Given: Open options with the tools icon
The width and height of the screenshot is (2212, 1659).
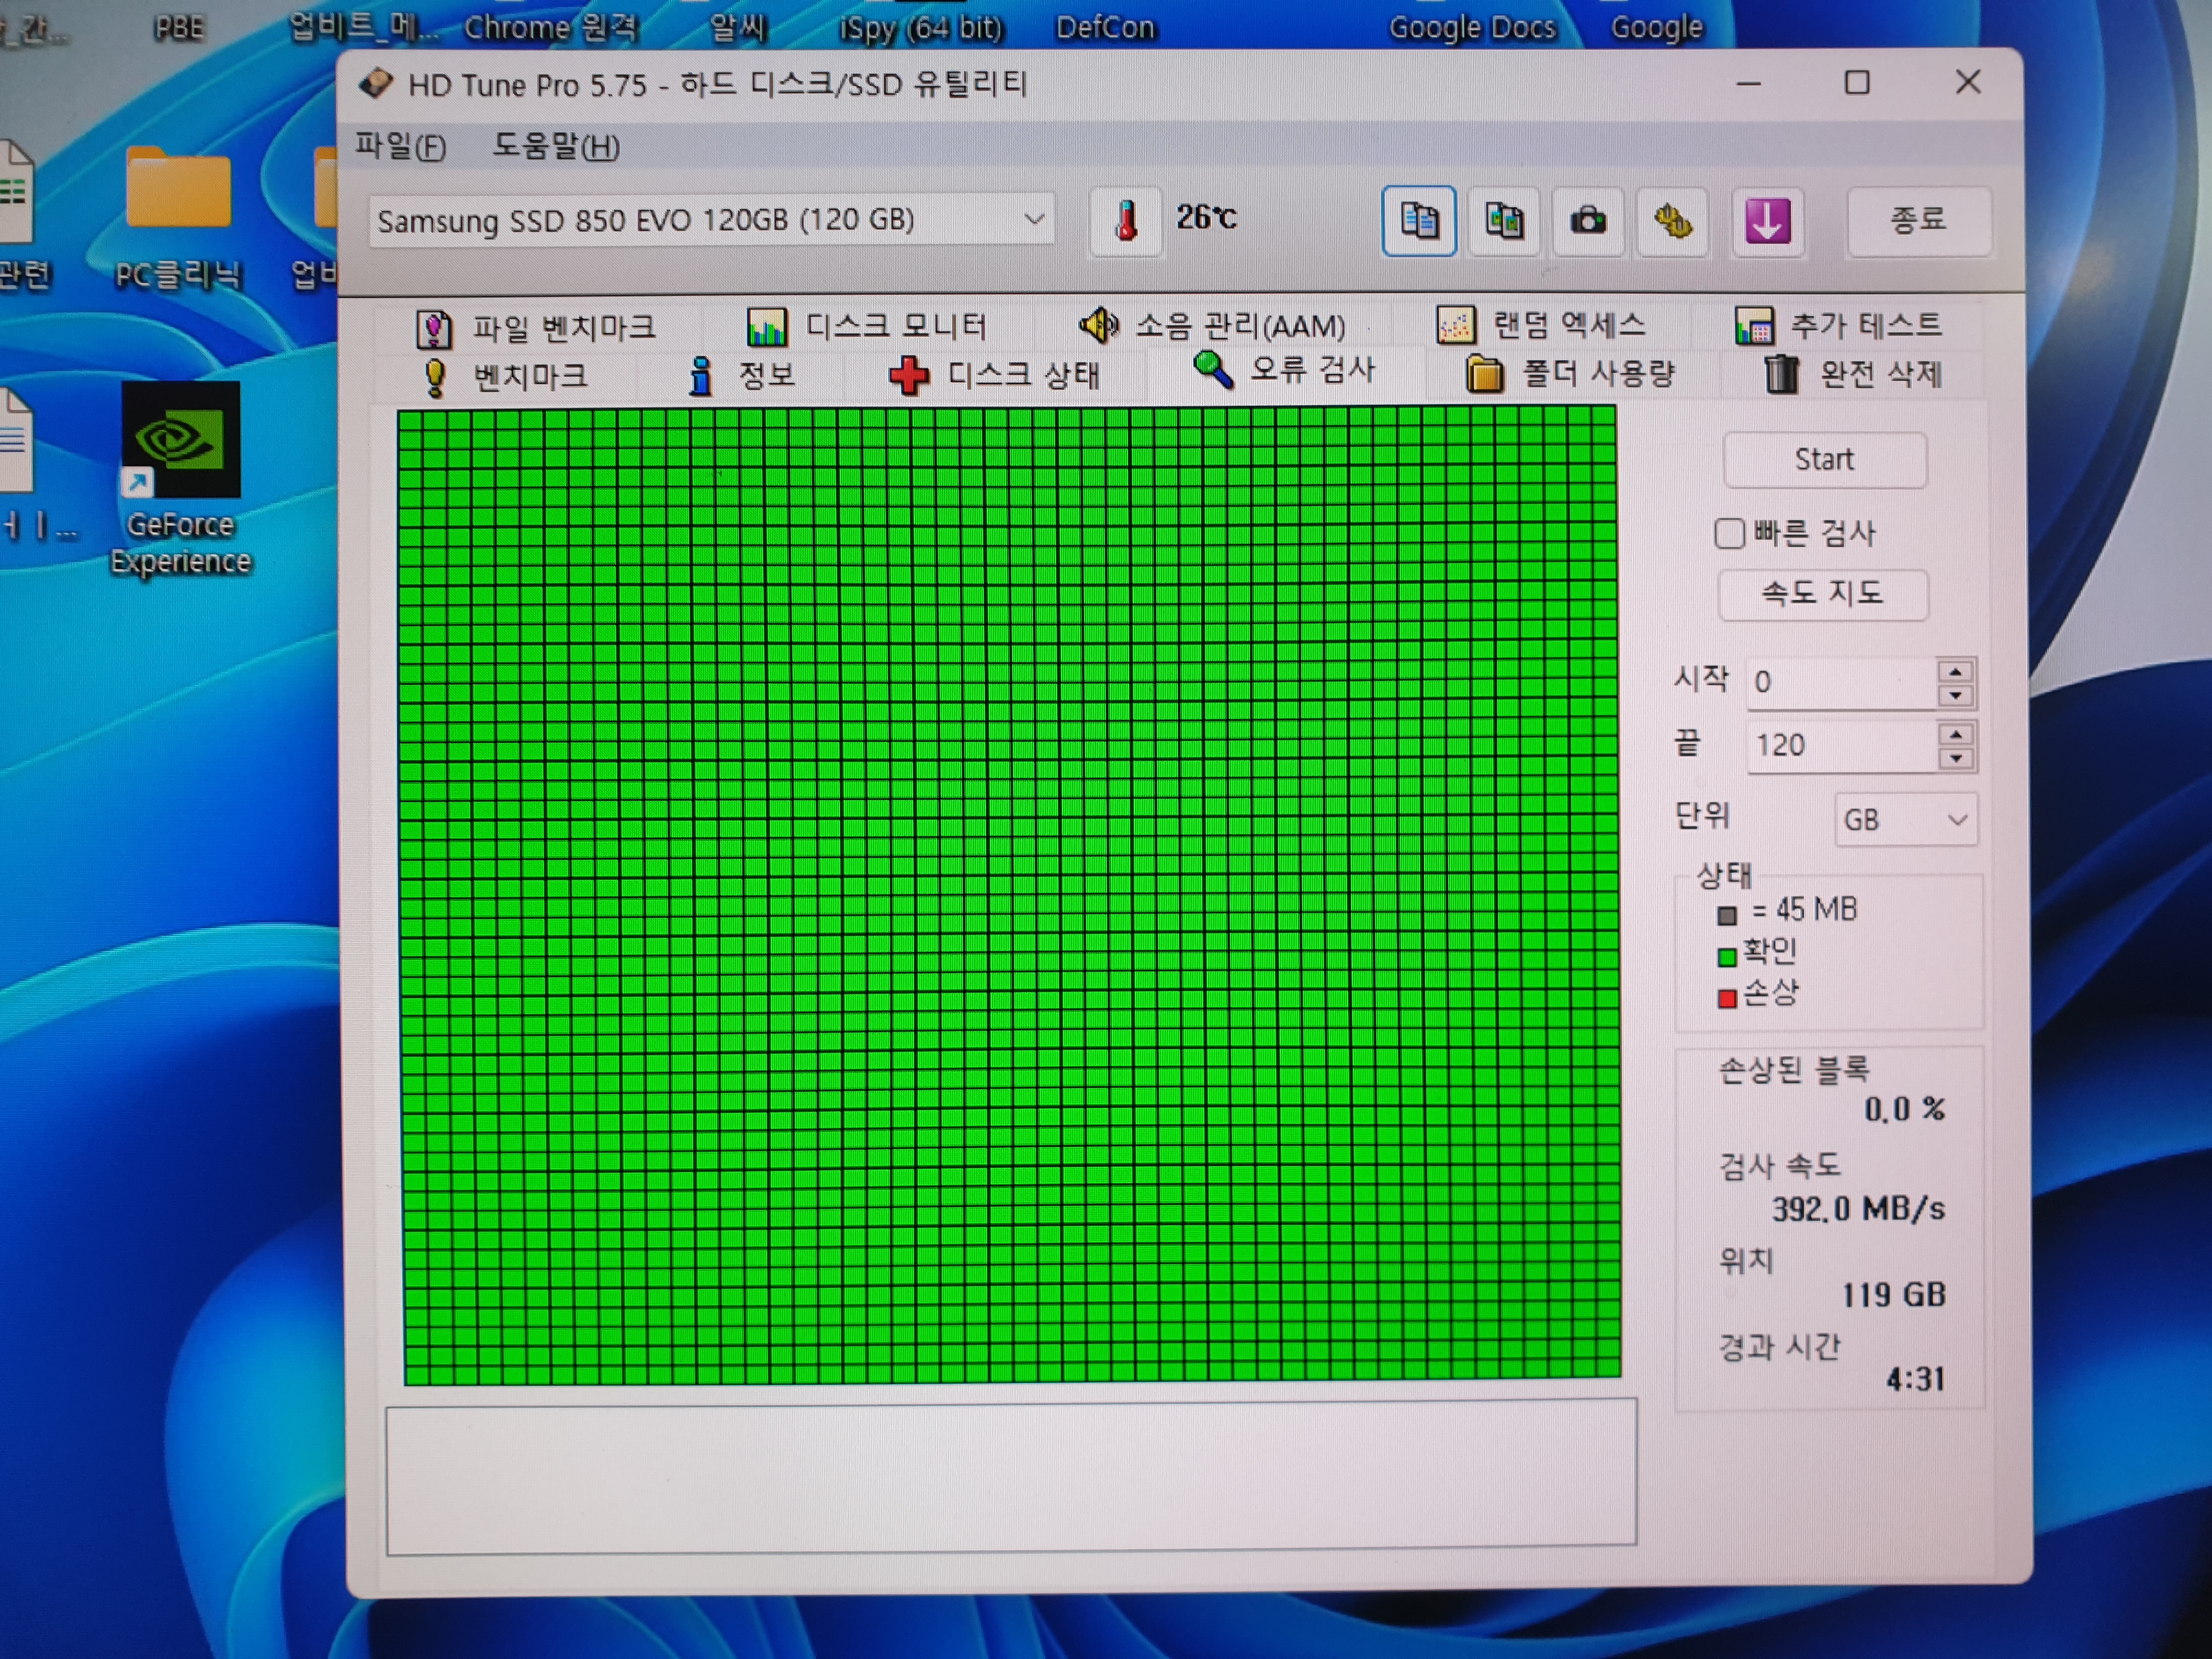Looking at the screenshot, I should (x=1672, y=221).
